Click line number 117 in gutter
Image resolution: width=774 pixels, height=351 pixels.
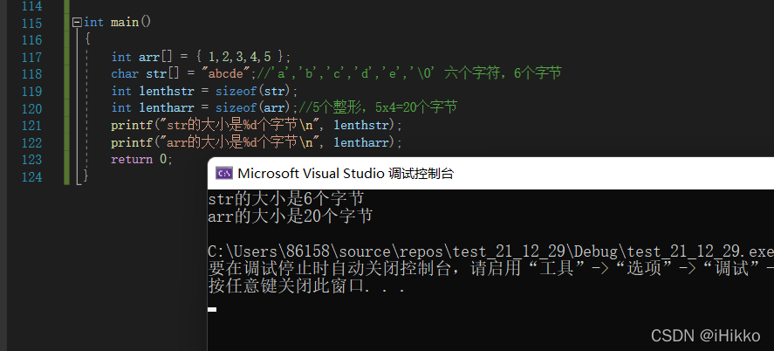pyautogui.click(x=31, y=58)
